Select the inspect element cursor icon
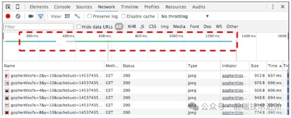The width and height of the screenshot is (291, 118). click(x=8, y=7)
